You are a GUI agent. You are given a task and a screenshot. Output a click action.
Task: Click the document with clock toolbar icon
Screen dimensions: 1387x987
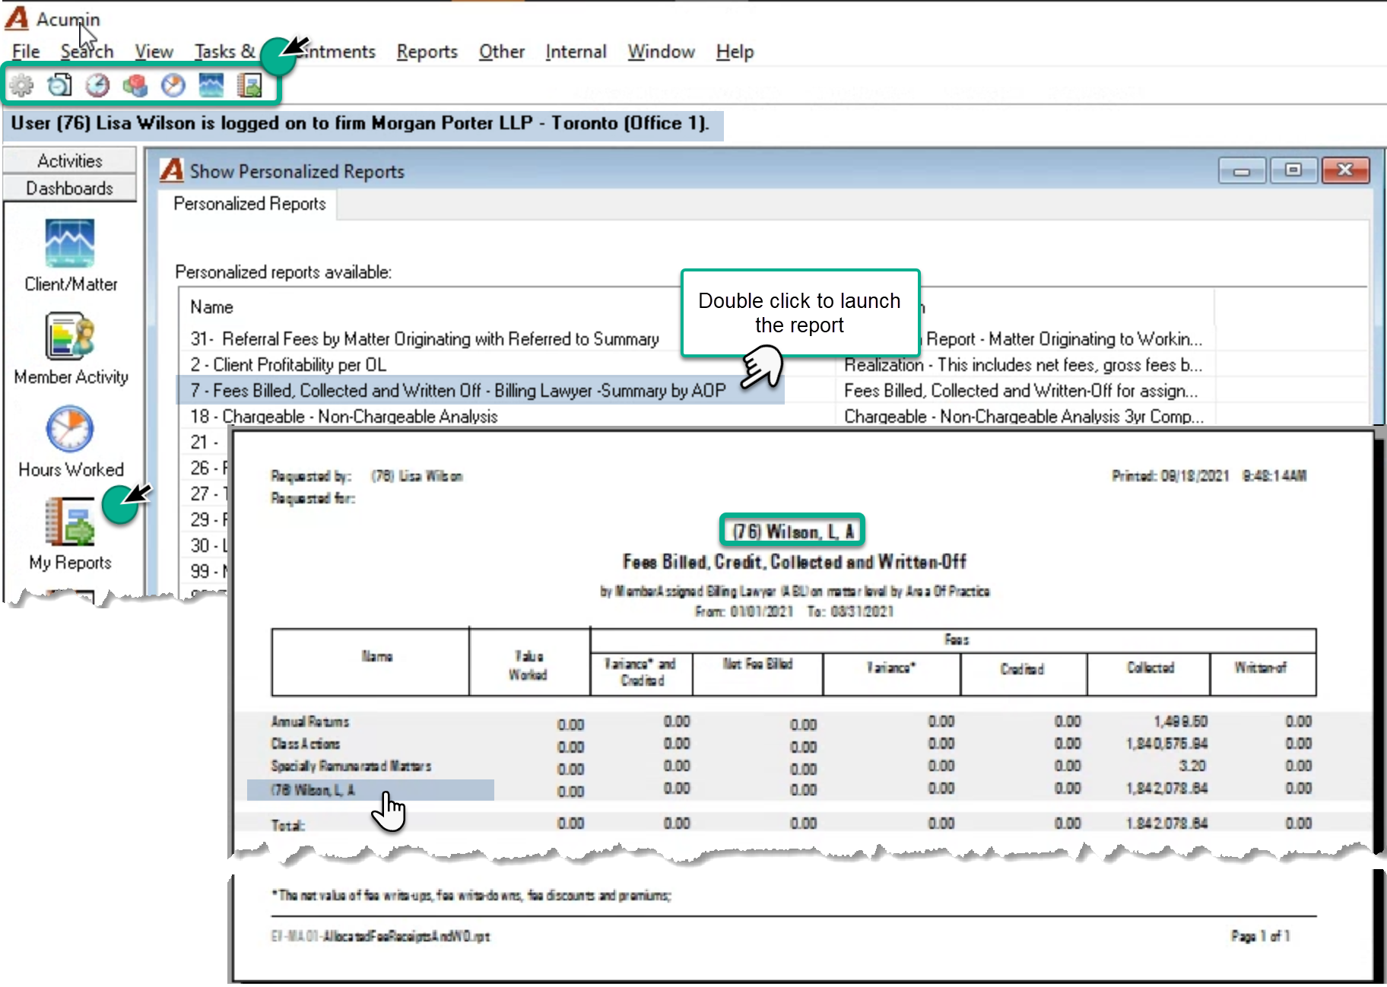[60, 85]
